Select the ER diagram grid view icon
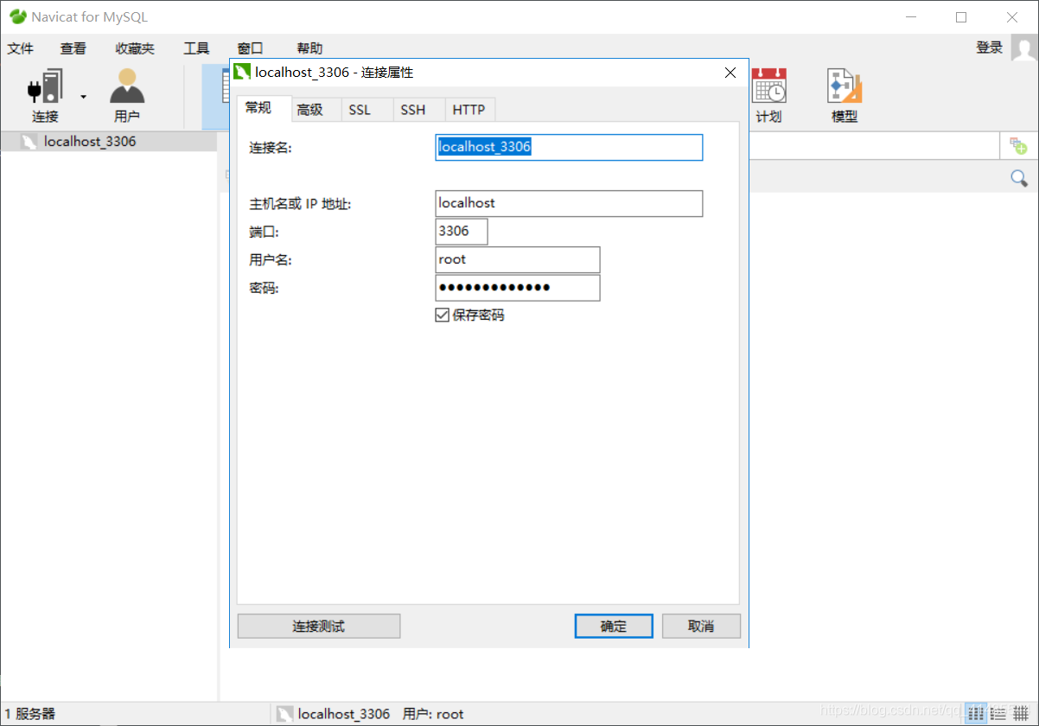1039x726 pixels. point(1020,713)
